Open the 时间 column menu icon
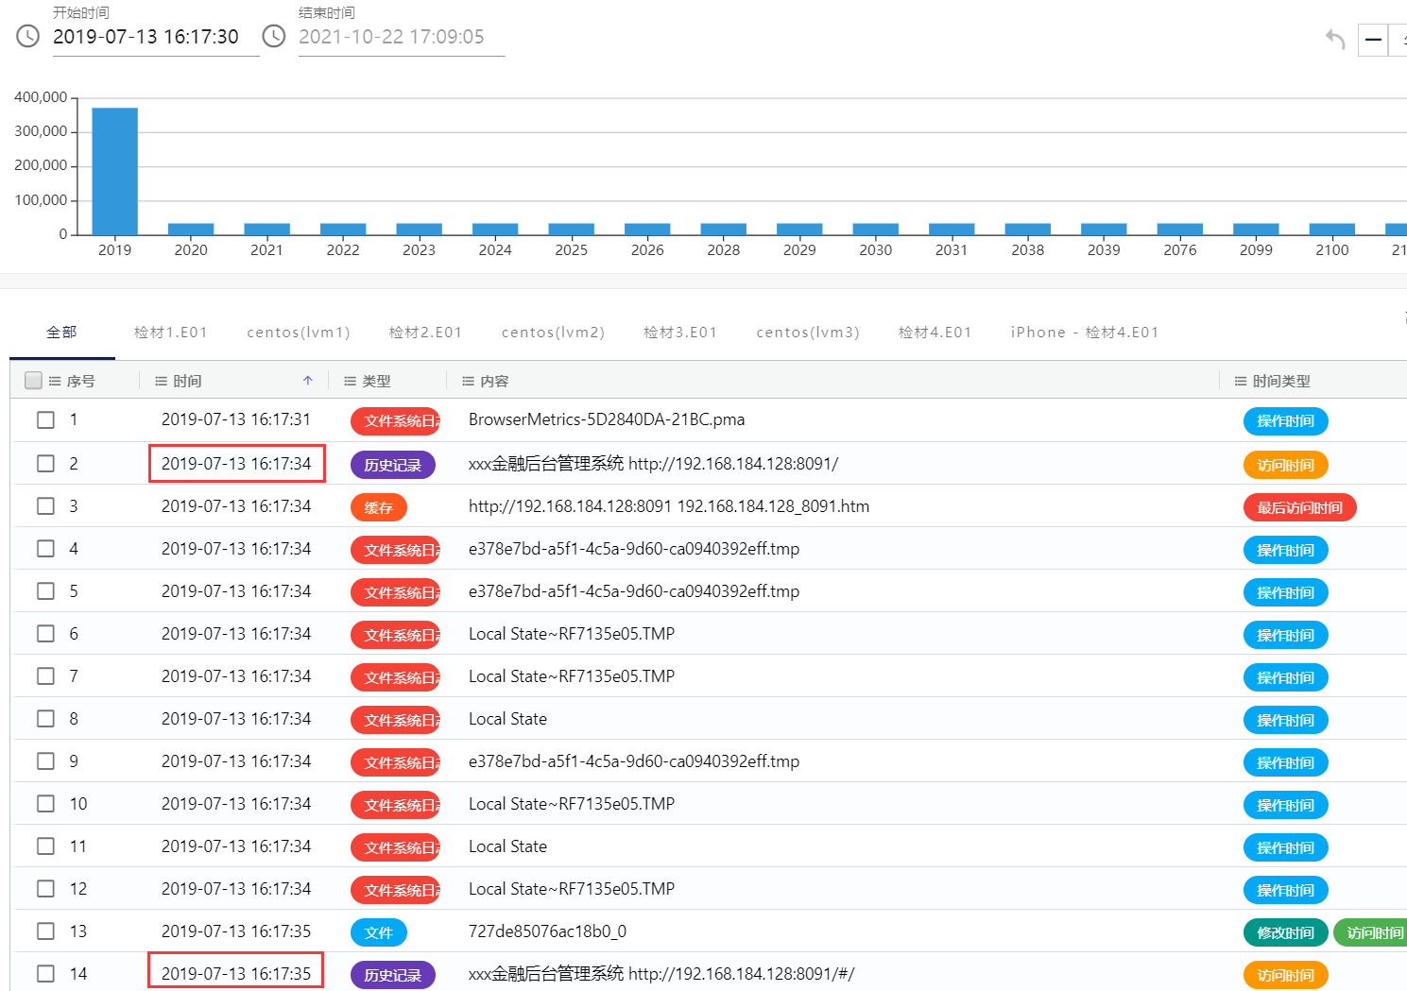The width and height of the screenshot is (1407, 991). pos(161,381)
